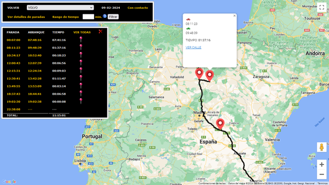
Task: Click the pin icon for the 18:37:43 stop
Action: tap(81, 93)
